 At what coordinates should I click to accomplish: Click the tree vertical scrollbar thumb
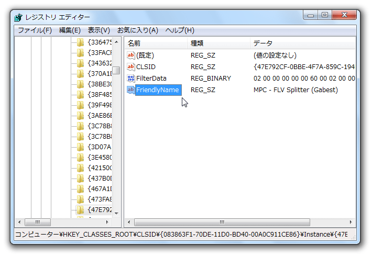(x=116, y=70)
